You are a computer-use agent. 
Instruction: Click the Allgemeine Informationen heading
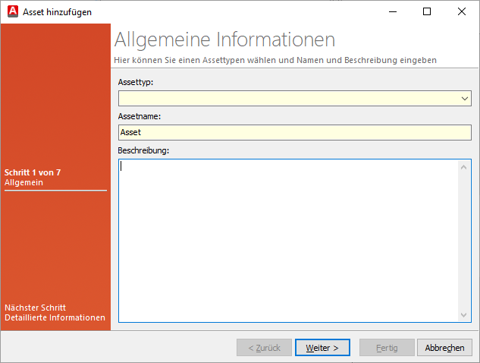click(x=224, y=39)
